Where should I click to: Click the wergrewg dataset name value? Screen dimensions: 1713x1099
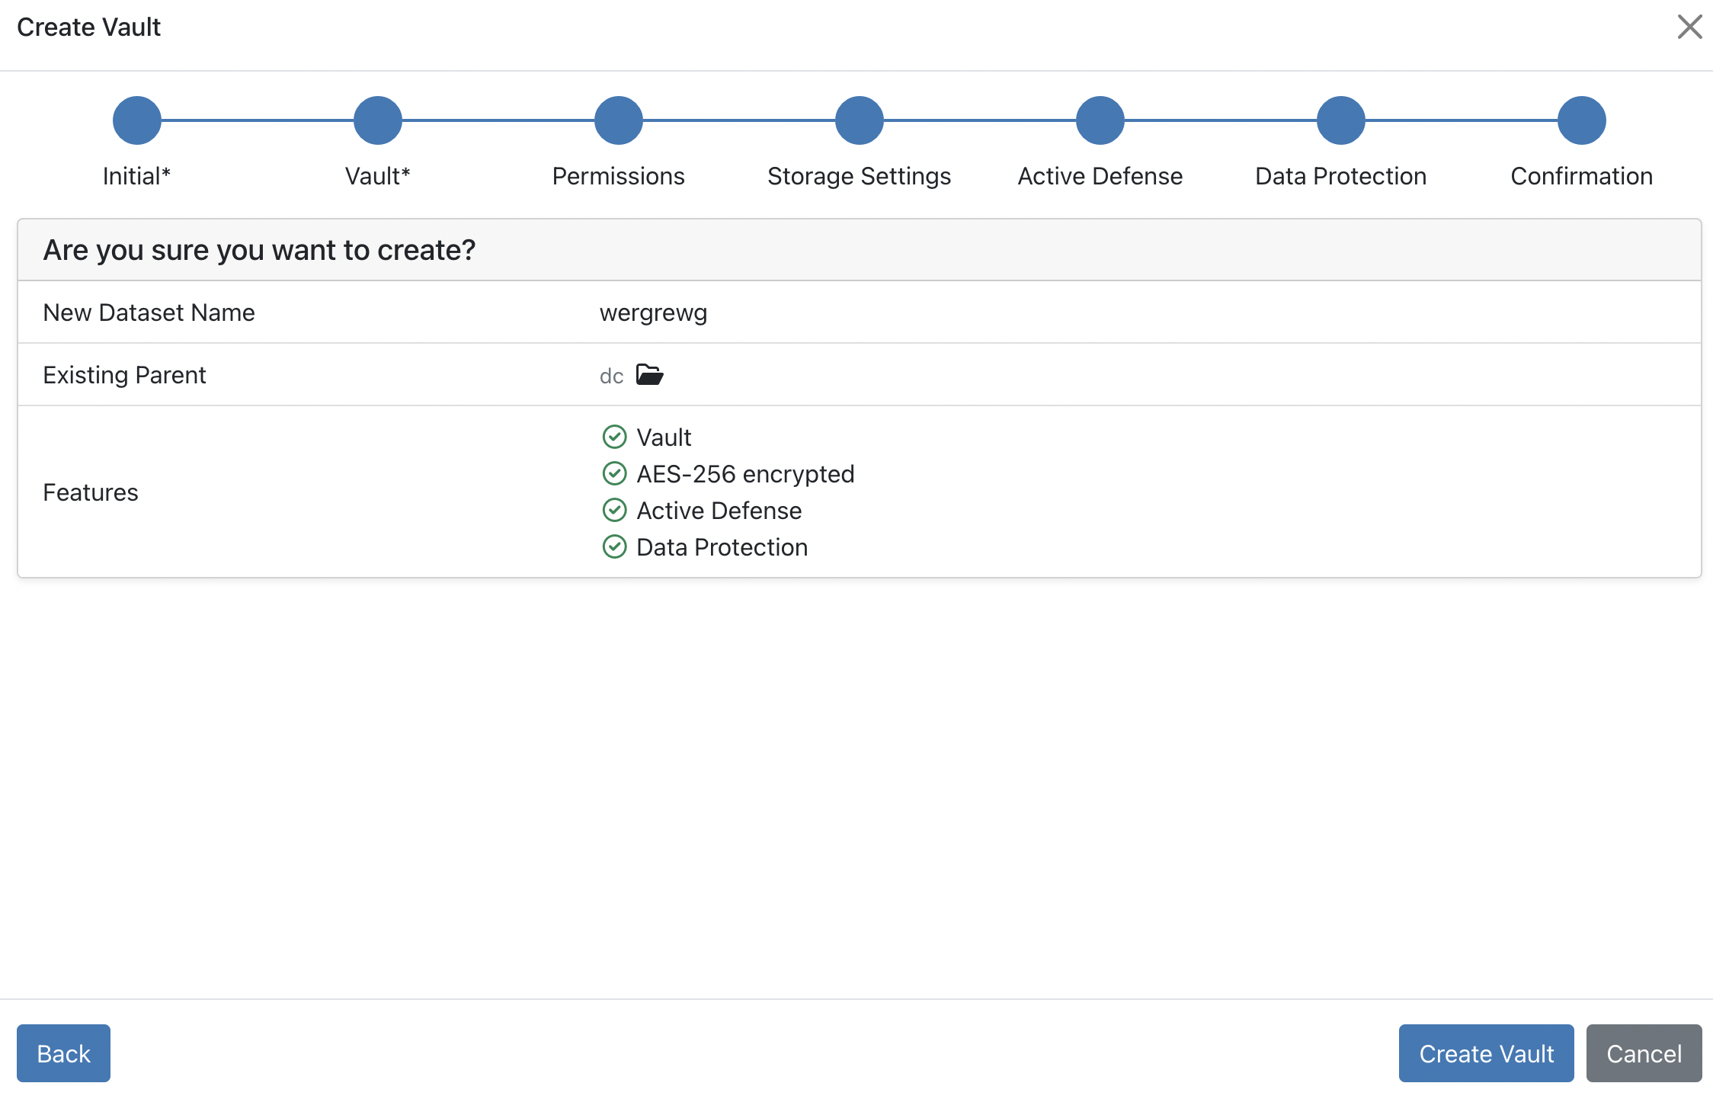pyautogui.click(x=653, y=312)
